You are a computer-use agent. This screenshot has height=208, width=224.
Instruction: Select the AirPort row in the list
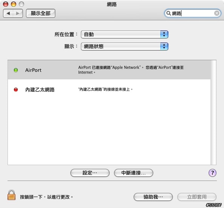click(x=109, y=70)
